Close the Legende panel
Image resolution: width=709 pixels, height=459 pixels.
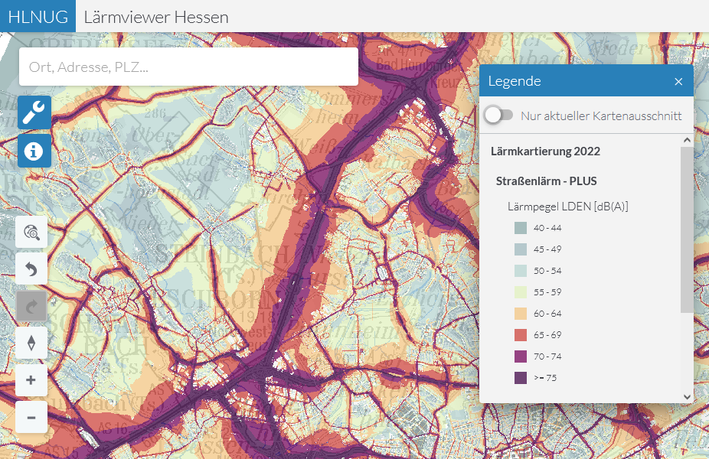[x=678, y=81]
